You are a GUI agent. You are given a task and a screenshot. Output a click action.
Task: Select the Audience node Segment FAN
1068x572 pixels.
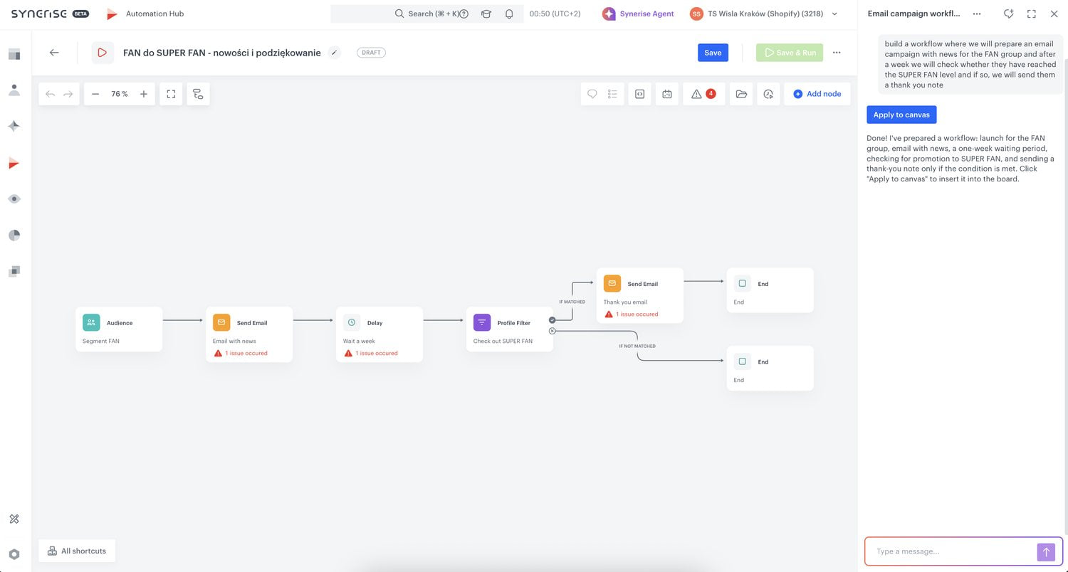tap(119, 329)
